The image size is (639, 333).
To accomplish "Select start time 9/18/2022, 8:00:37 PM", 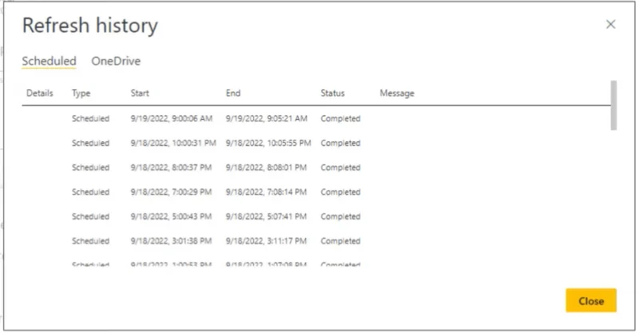I will tap(171, 168).
